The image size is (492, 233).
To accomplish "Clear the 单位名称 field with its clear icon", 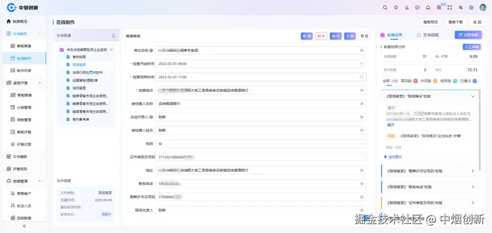I will click(361, 50).
